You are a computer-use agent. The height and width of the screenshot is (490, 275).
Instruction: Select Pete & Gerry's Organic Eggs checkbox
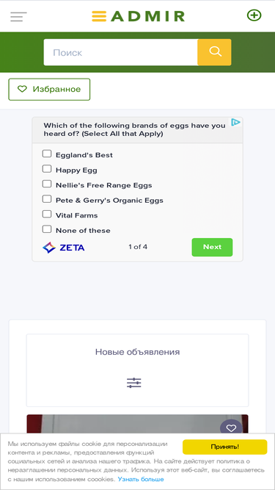coord(47,199)
